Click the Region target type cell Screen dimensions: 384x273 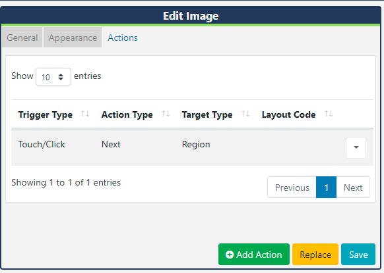coord(196,144)
